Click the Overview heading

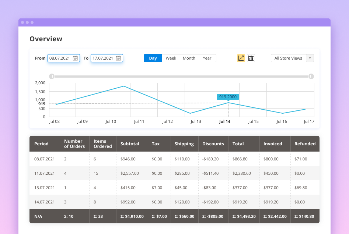pos(46,39)
